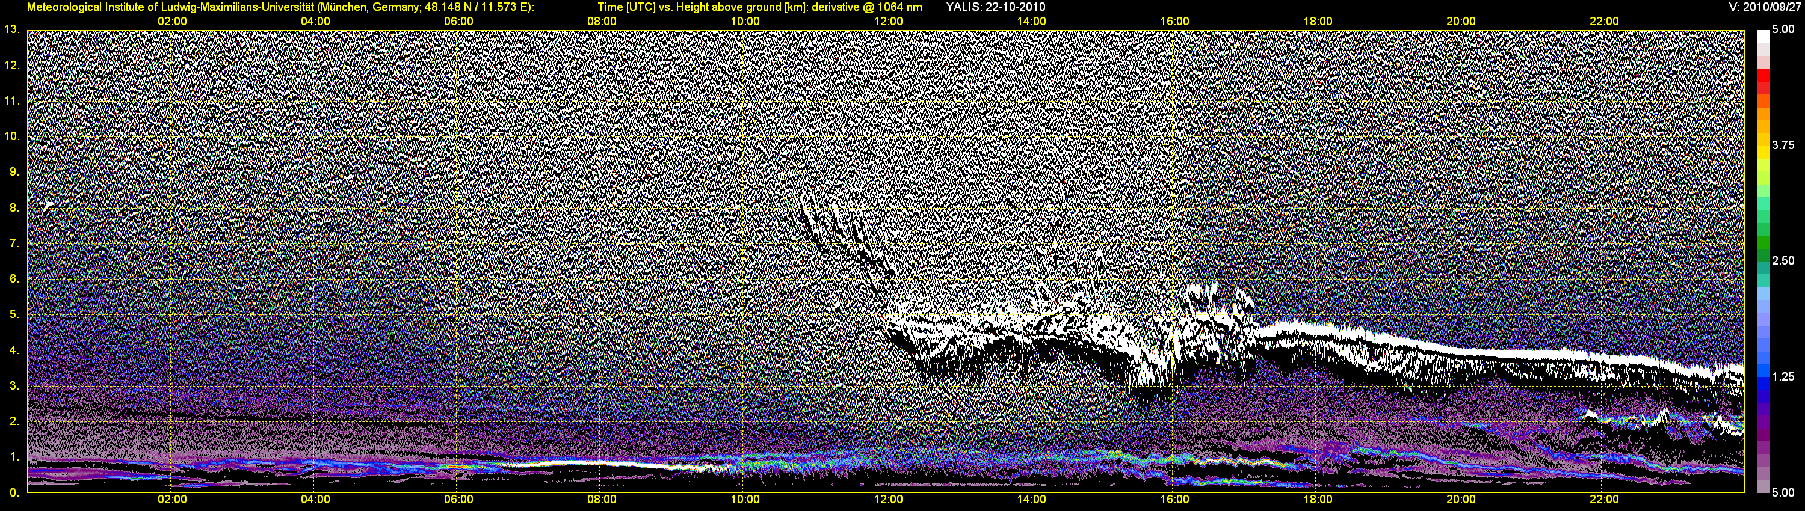Screen dimensions: 1805x511
Task: Click the 22:00 label on the upper time axis
Action: 1604,22
